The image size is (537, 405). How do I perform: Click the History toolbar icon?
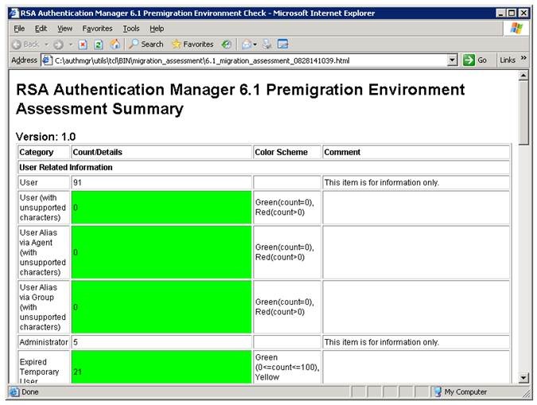(227, 45)
